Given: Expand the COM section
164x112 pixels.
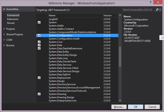Looking at the screenshot, I should pos(4,40).
